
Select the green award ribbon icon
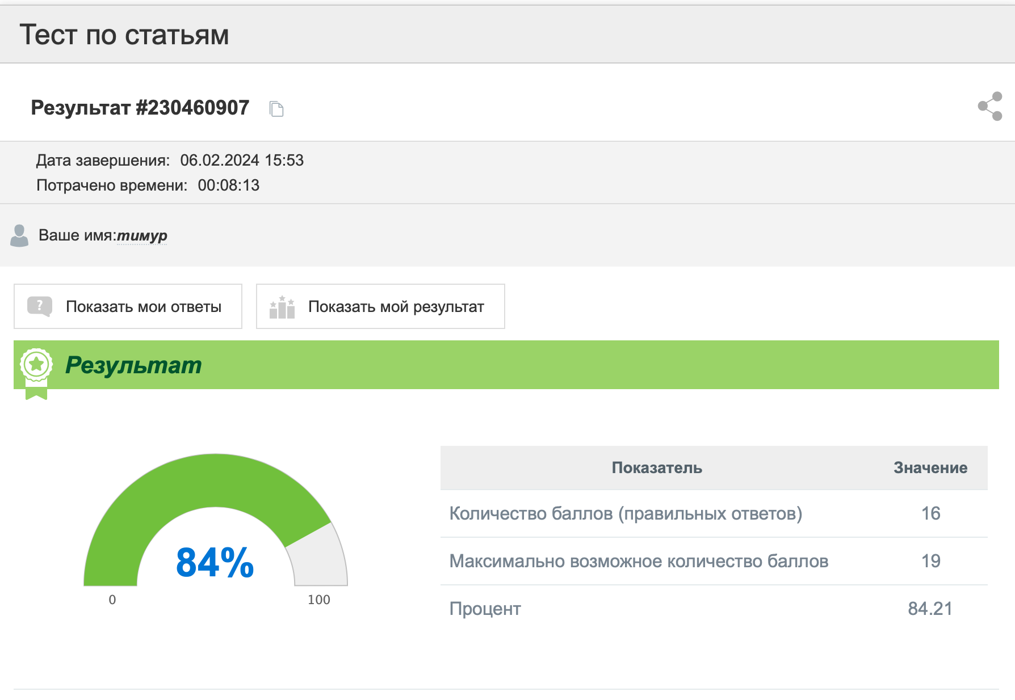[x=36, y=373]
